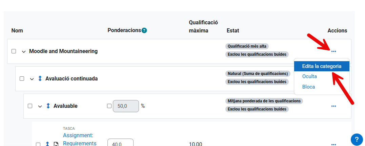Open actions menu for Assignment row
The image size is (365, 146).
[333, 144]
